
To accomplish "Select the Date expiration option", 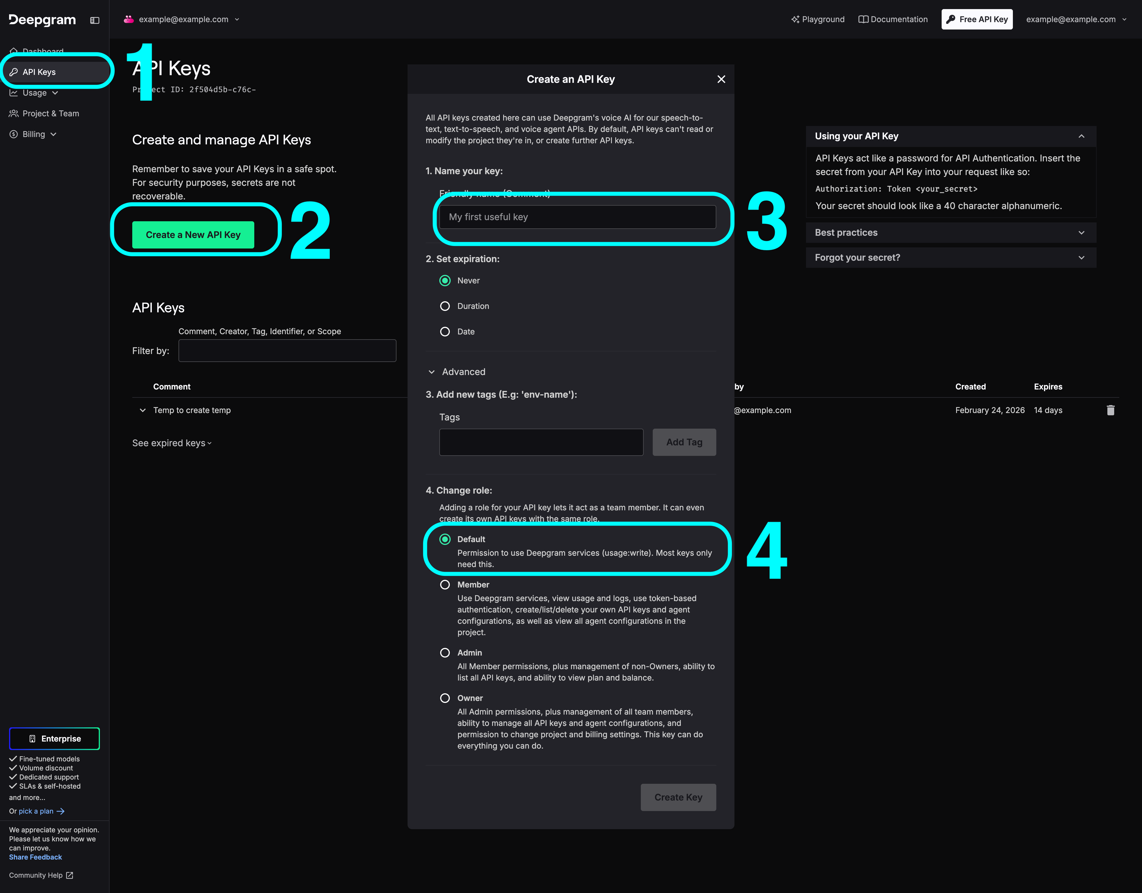I will [445, 332].
